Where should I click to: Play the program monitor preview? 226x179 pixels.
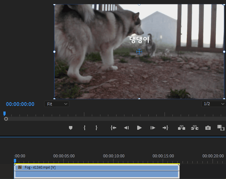(x=139, y=128)
